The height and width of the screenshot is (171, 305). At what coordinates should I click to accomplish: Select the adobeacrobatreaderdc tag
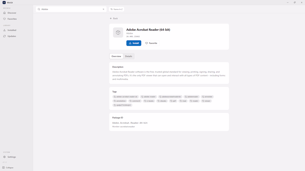170,97
